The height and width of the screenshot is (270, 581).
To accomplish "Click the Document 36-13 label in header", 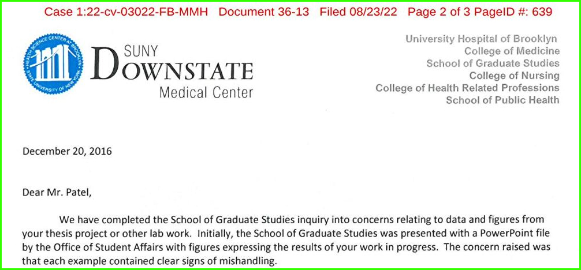I will 264,12.
